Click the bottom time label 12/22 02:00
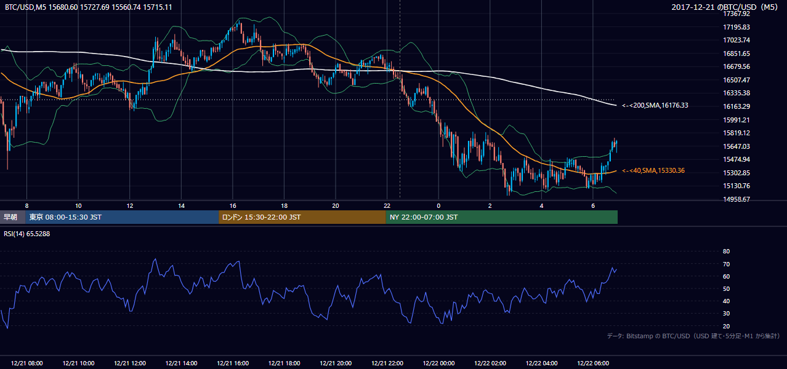 pyautogui.click(x=490, y=363)
